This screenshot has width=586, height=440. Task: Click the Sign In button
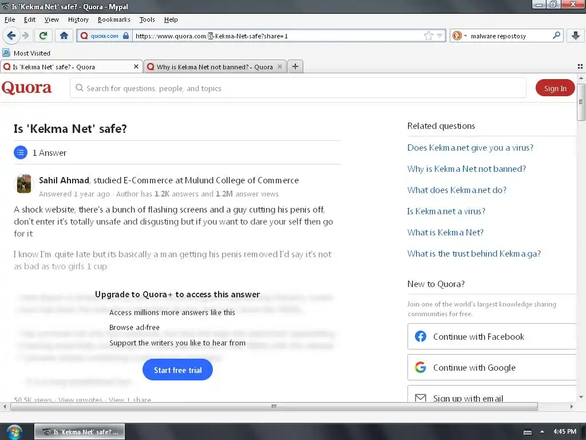555,88
